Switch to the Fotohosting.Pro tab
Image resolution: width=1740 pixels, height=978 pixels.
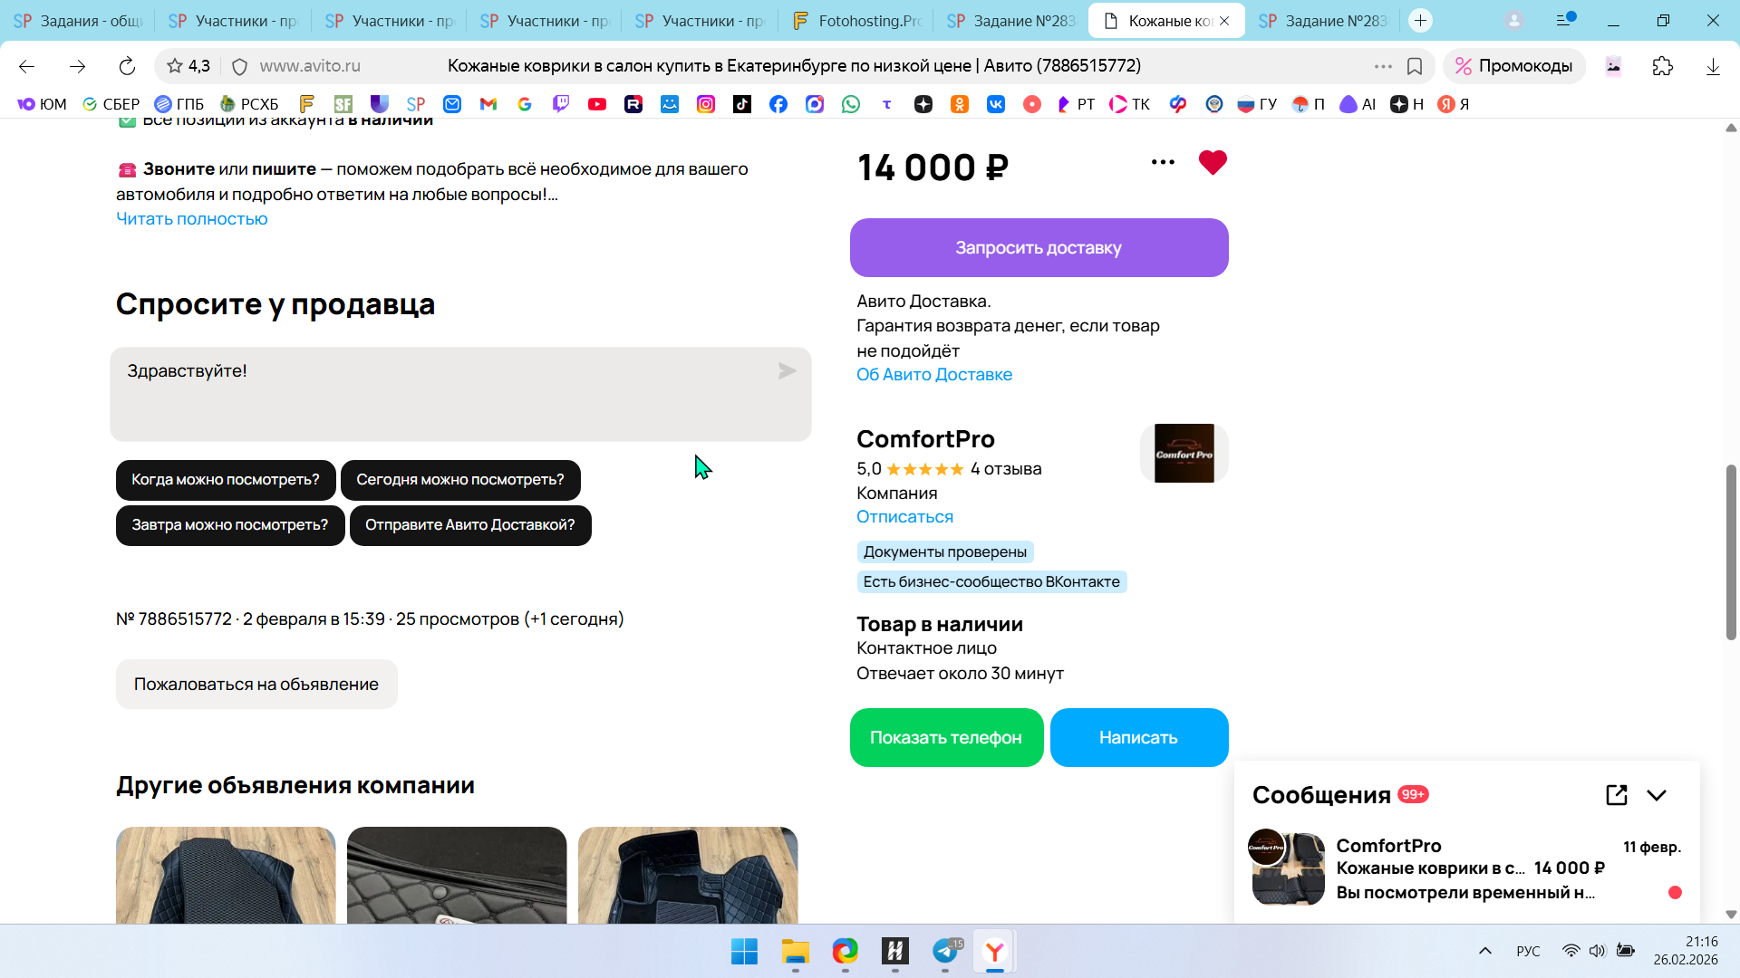[x=855, y=20]
